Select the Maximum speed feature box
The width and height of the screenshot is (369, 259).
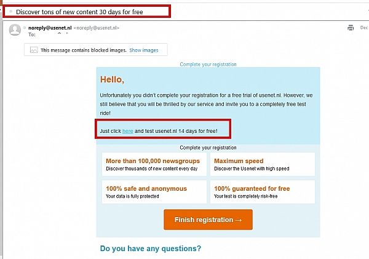[263, 164]
